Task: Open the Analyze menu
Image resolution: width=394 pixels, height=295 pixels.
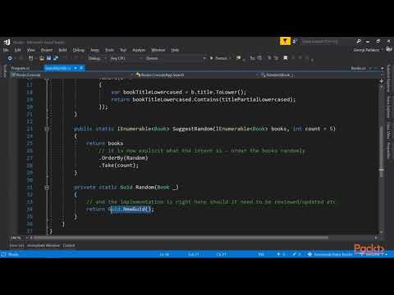Action: coord(139,50)
